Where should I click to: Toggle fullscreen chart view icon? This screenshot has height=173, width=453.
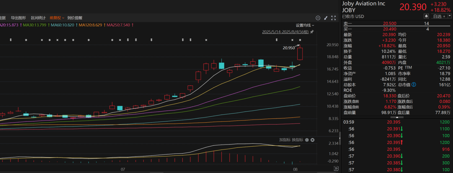pyautogui.click(x=334, y=18)
